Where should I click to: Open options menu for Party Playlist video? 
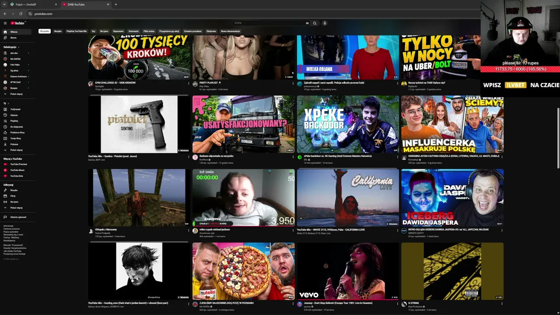293,83
